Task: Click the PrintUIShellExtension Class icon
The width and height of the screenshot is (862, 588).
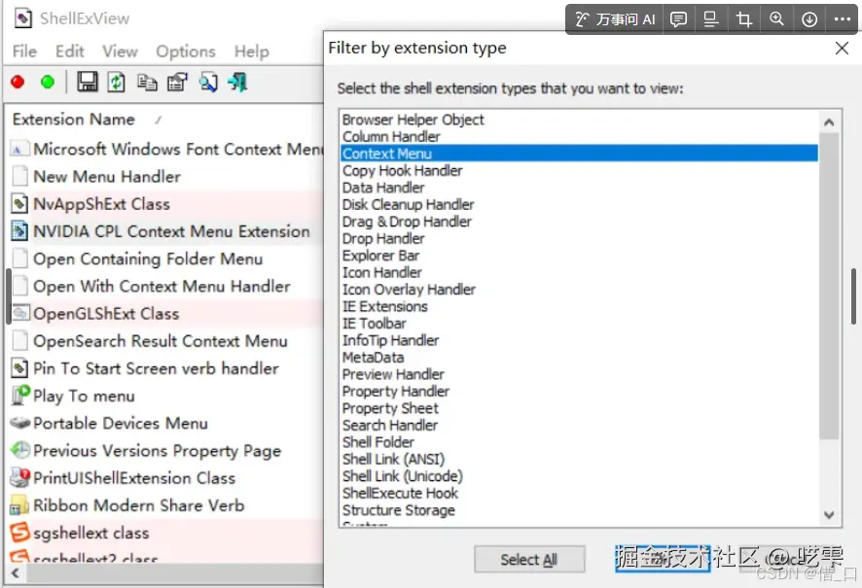Action: point(20,477)
